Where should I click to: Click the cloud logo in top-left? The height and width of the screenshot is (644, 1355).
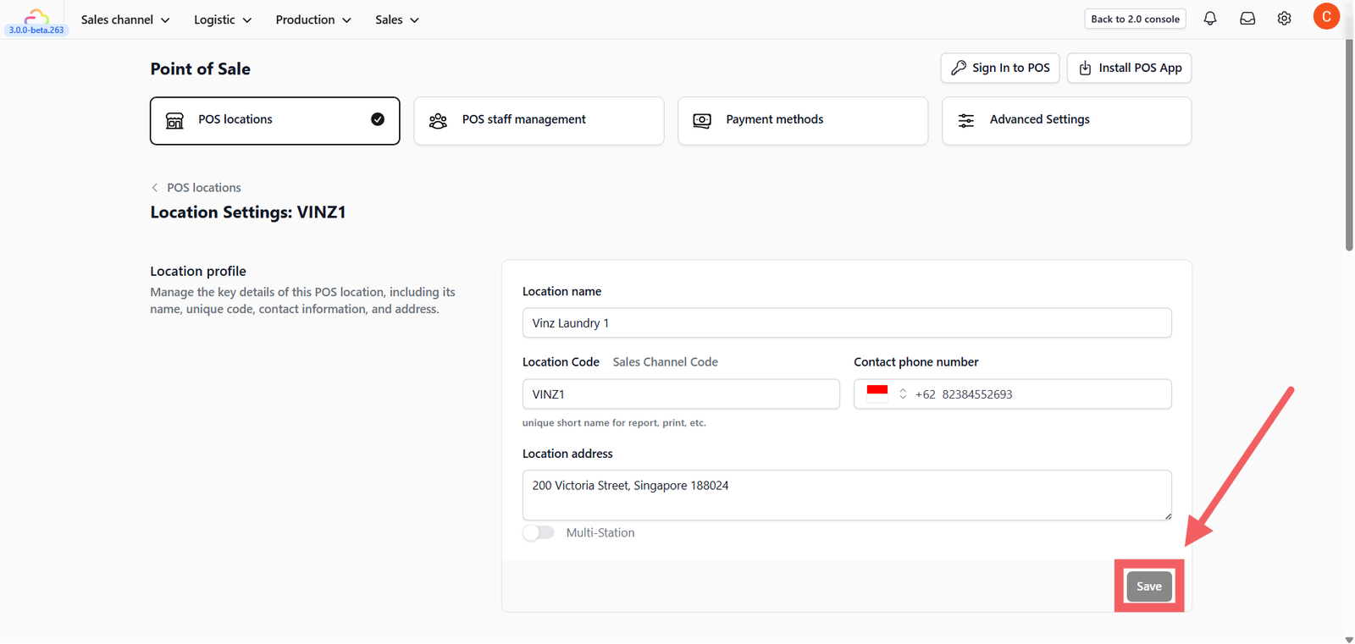click(x=36, y=16)
